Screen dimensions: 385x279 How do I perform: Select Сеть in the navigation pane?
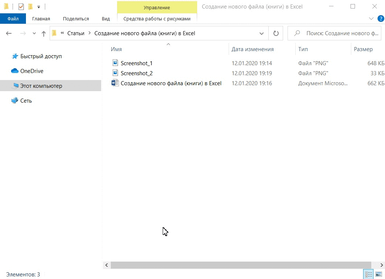coord(26,101)
